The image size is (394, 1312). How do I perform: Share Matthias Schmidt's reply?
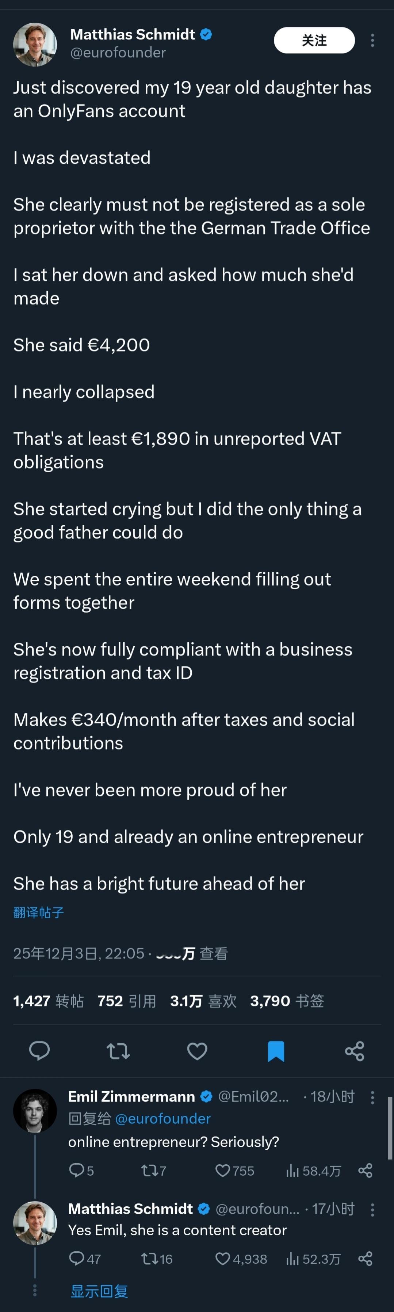tap(365, 1259)
